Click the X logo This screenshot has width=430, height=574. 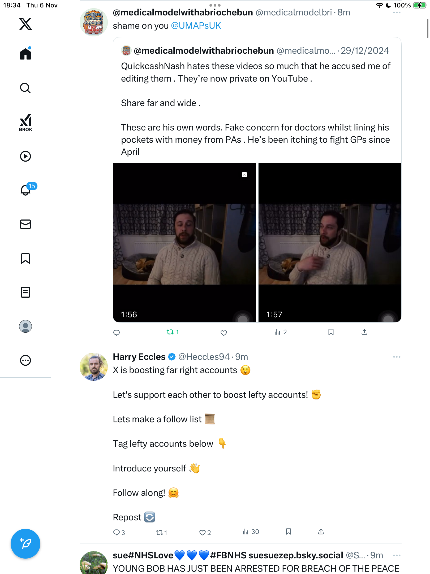click(x=25, y=24)
